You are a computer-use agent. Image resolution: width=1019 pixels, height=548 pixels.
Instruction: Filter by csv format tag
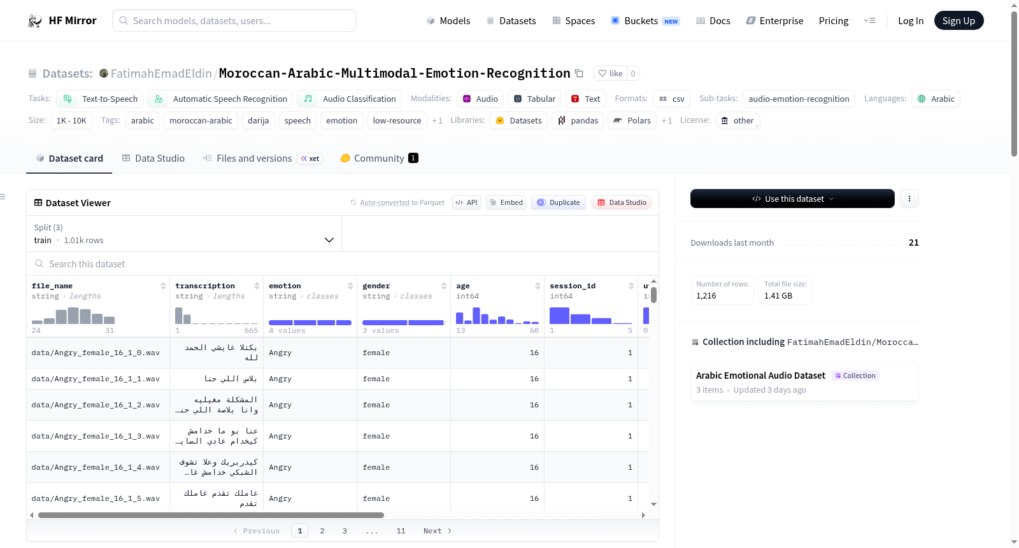671,99
